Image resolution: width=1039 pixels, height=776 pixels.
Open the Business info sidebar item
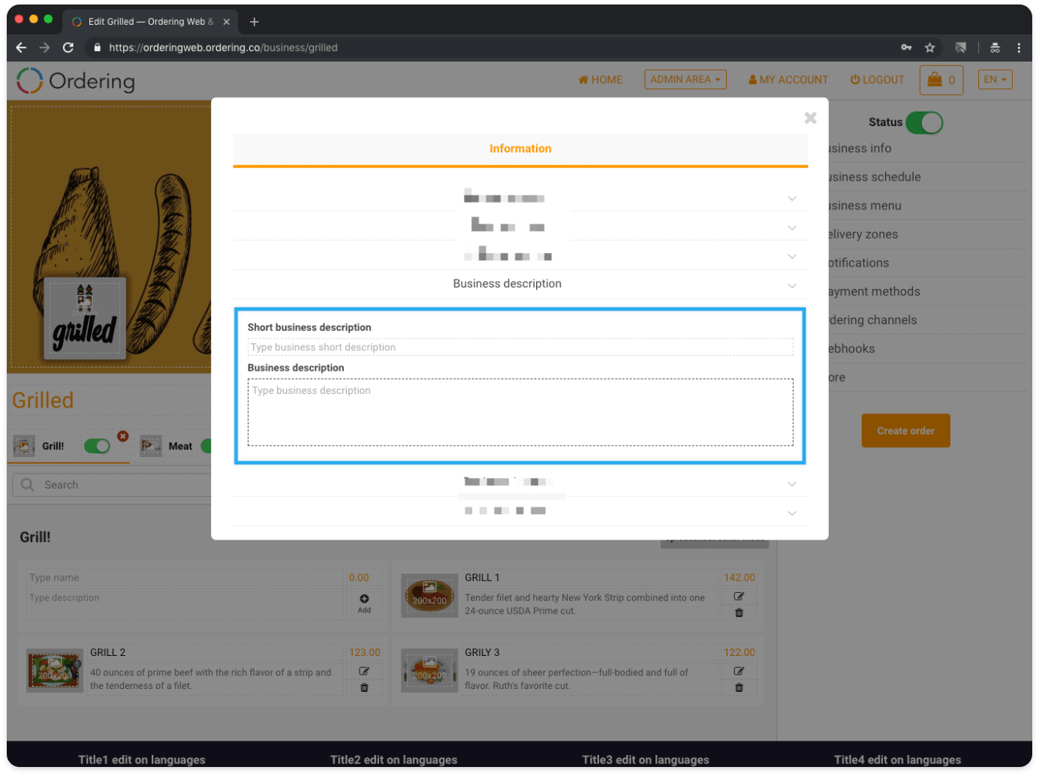pyautogui.click(x=860, y=149)
